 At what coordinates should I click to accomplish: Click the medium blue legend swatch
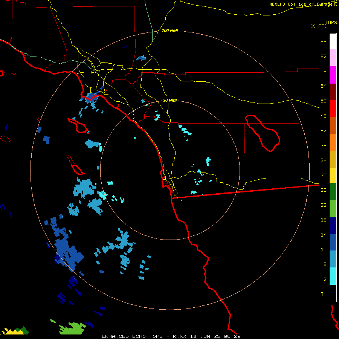333,242
